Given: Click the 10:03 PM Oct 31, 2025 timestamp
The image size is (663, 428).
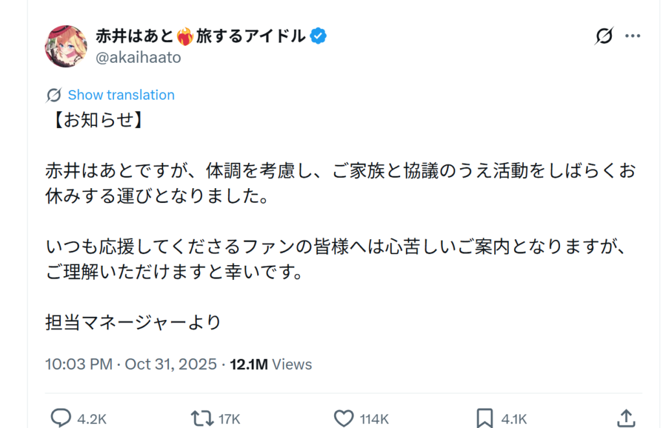Looking at the screenshot, I should pyautogui.click(x=131, y=364).
